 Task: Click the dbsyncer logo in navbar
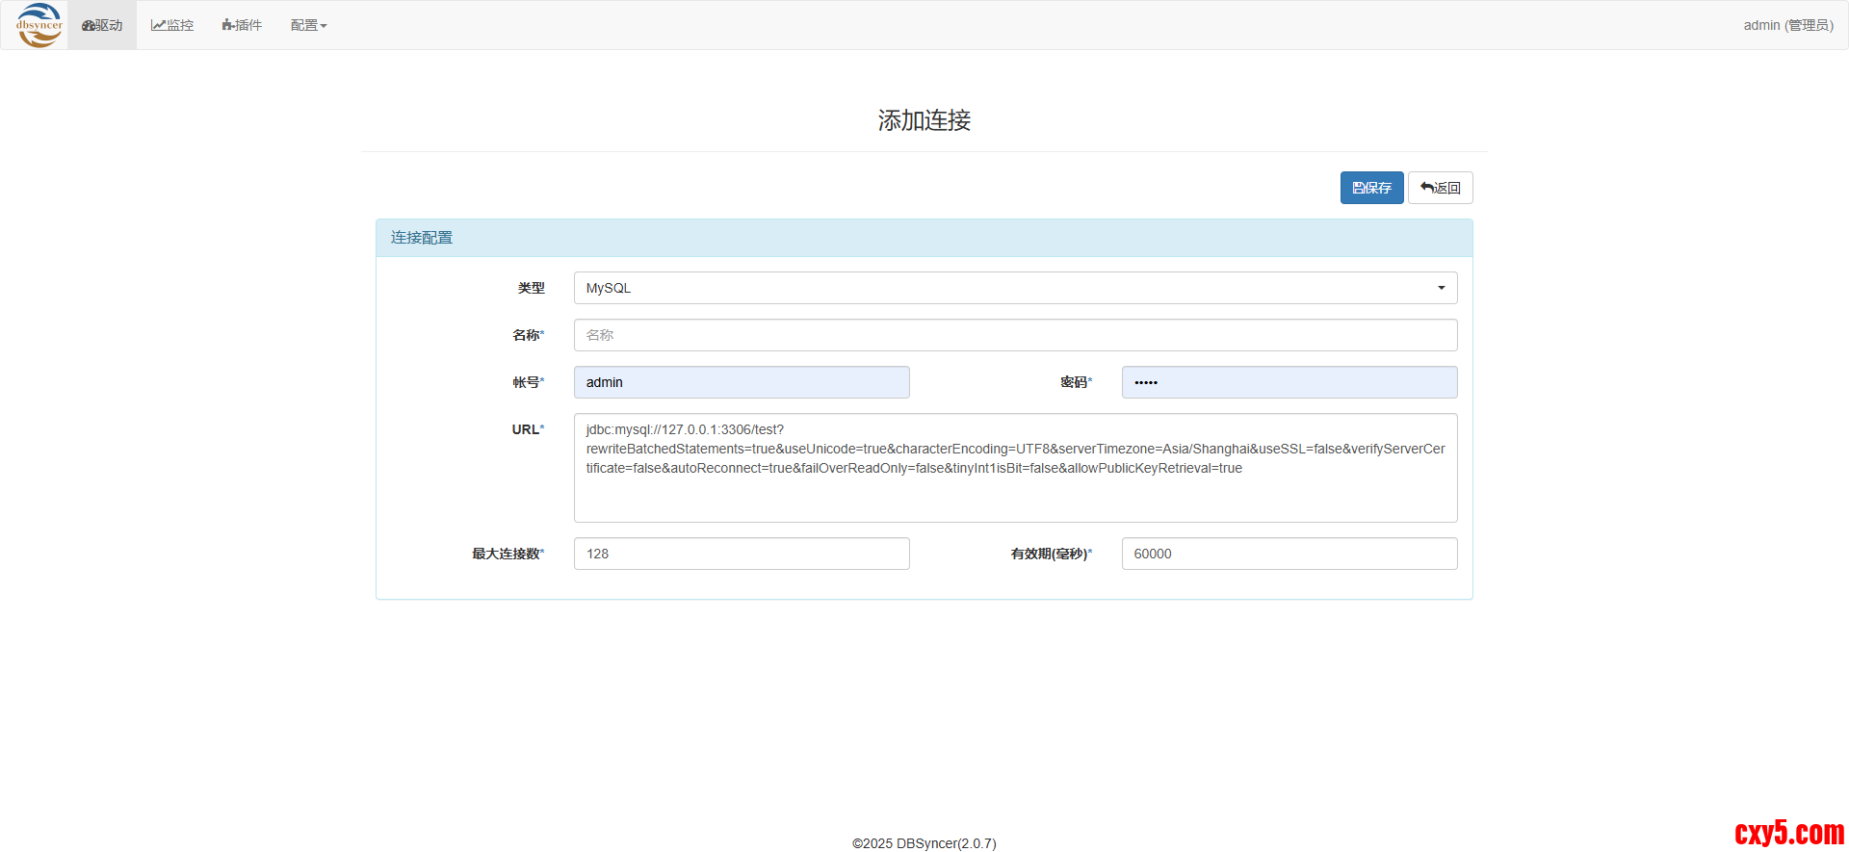pyautogui.click(x=39, y=25)
